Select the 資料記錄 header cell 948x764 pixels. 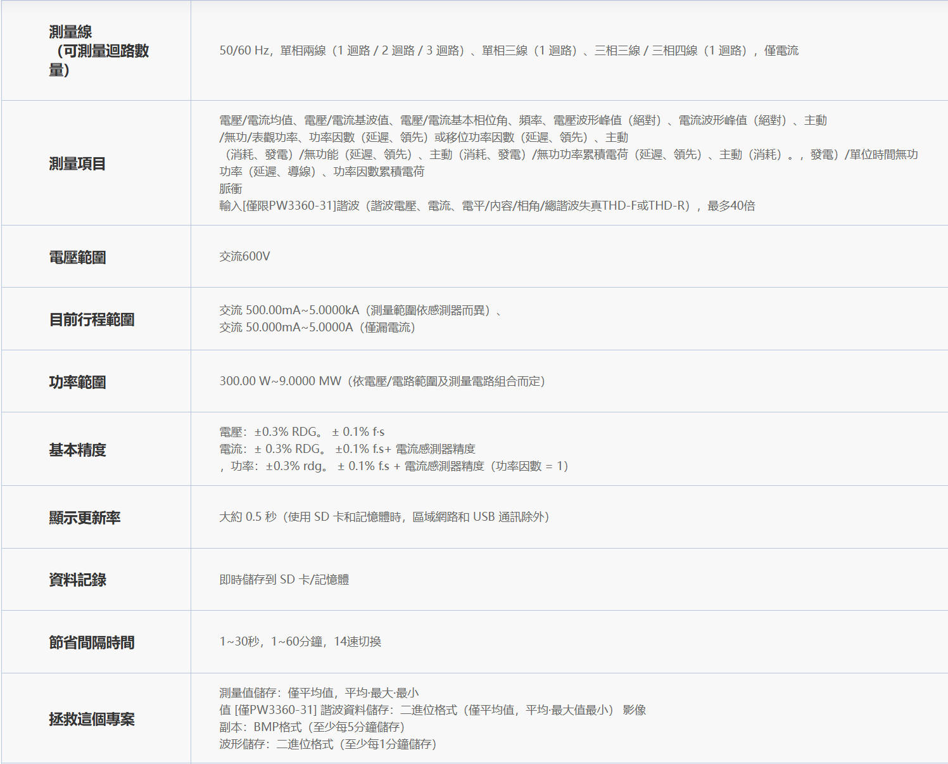pyautogui.click(x=96, y=580)
